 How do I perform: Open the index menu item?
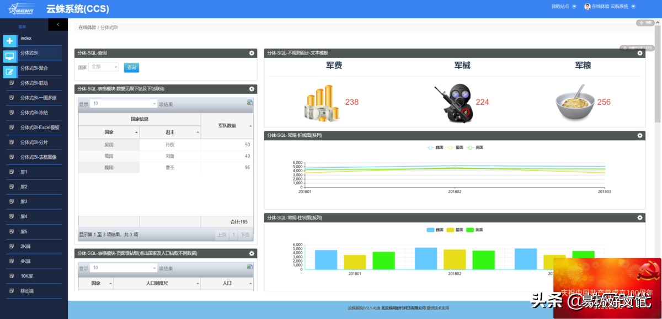click(26, 38)
